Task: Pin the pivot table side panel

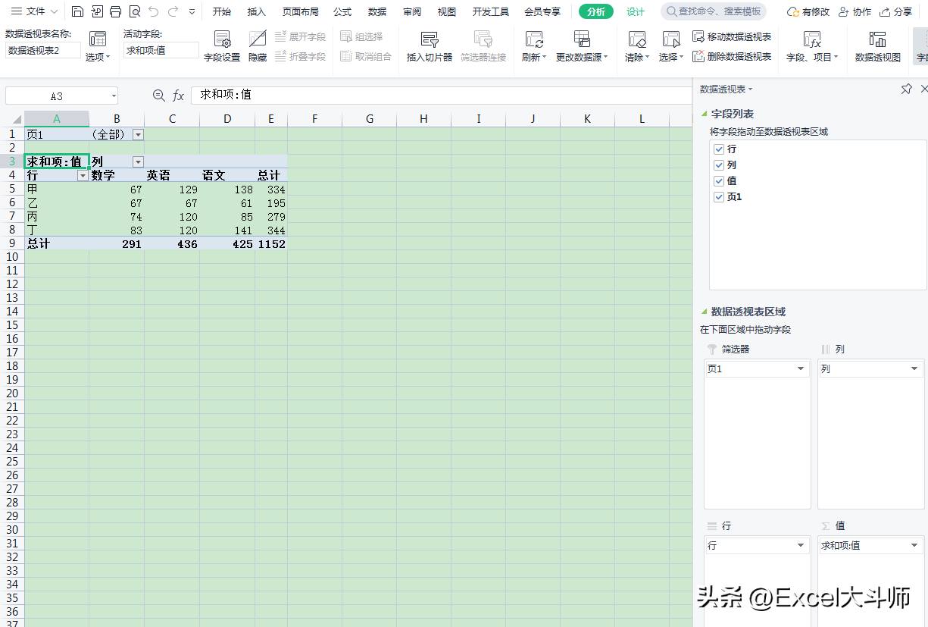Action: [906, 89]
